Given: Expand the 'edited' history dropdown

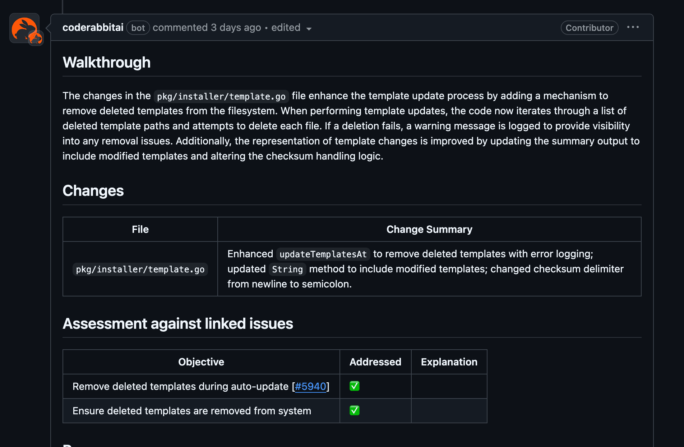Looking at the screenshot, I should pos(286,28).
